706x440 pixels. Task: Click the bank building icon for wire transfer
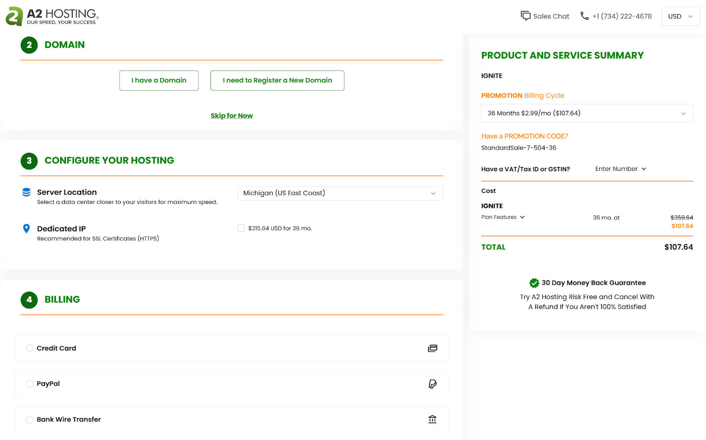pyautogui.click(x=432, y=419)
